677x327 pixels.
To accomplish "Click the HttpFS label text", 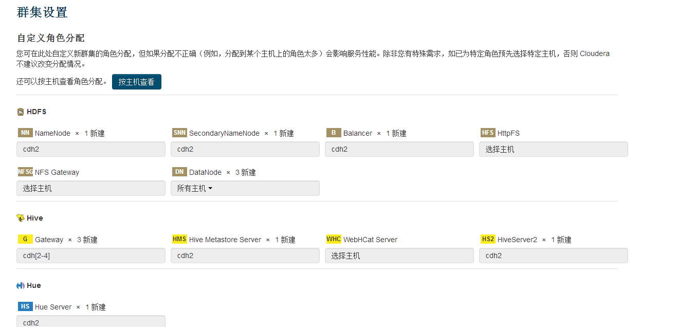I will pyautogui.click(x=508, y=133).
